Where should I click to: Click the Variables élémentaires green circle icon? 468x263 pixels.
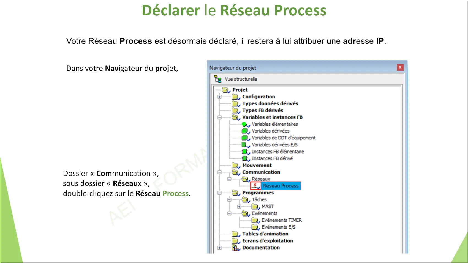pyautogui.click(x=246, y=124)
